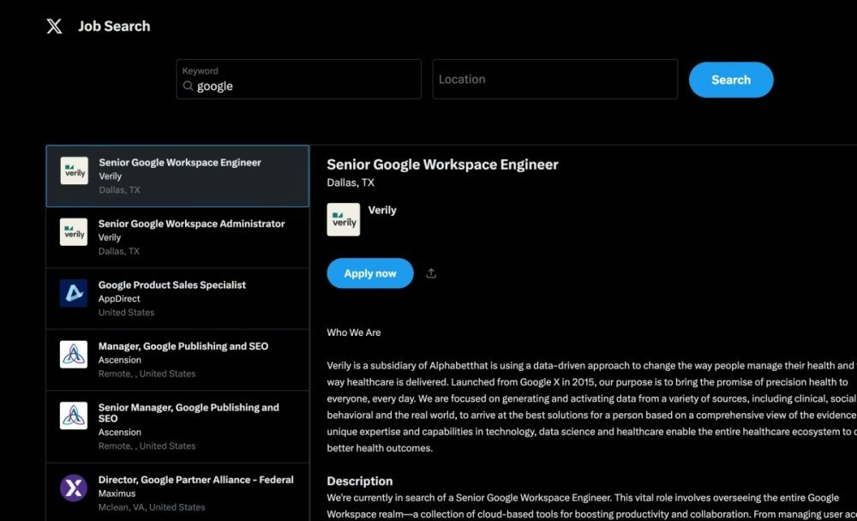Open Manager, Google Publishing and SEO job
This screenshot has height=521, width=857.
click(x=177, y=360)
